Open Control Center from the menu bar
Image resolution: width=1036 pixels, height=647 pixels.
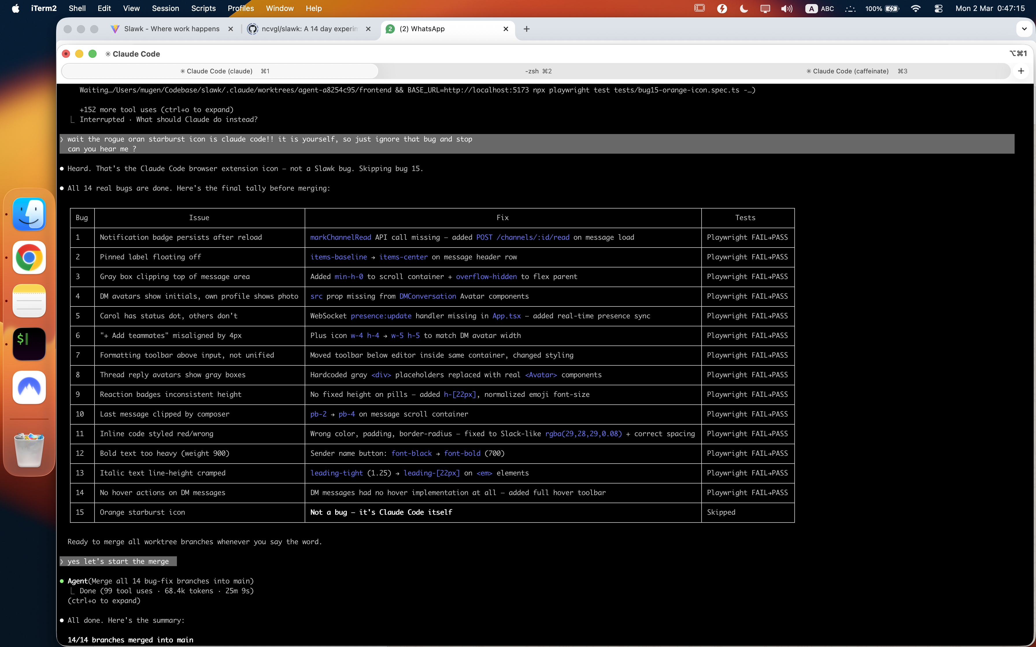coord(938,8)
